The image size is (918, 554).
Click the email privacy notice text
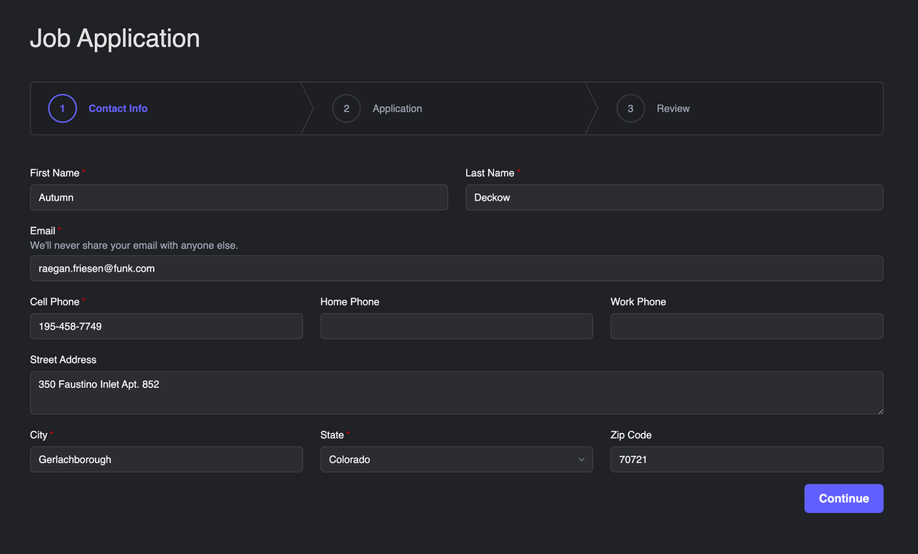point(134,246)
